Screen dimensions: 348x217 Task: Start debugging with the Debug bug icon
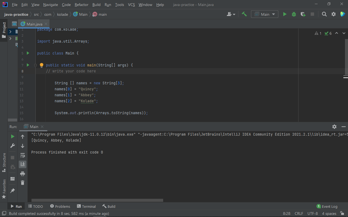point(294,14)
